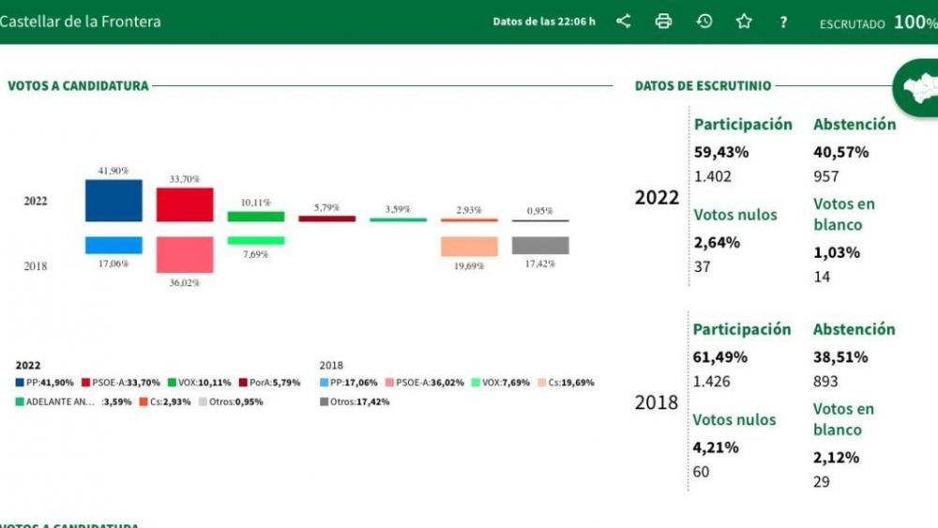Open the help question mark icon
The height and width of the screenshot is (528, 938).
point(783,23)
